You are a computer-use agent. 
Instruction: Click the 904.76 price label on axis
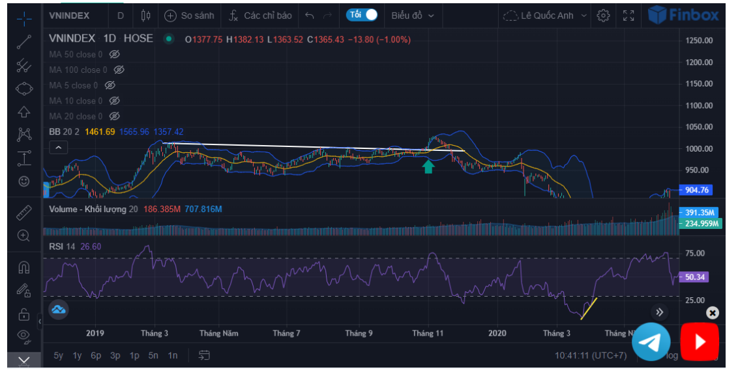coord(697,190)
